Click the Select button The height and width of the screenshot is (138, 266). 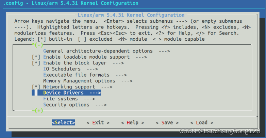pyautogui.click(x=64, y=122)
